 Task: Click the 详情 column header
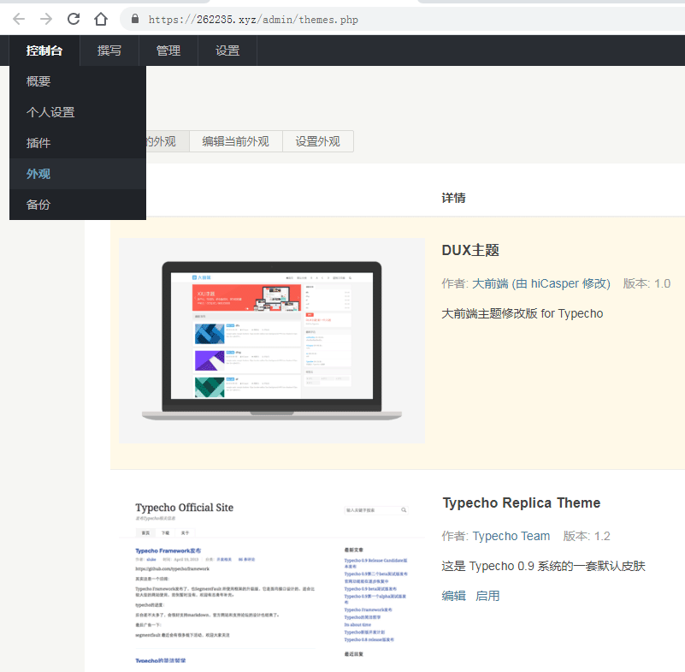pos(453,198)
